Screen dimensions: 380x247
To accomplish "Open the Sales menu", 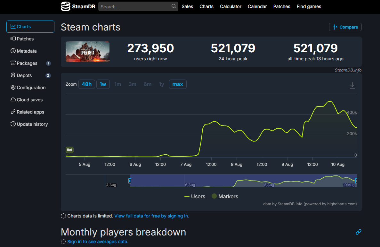I will point(187,6).
